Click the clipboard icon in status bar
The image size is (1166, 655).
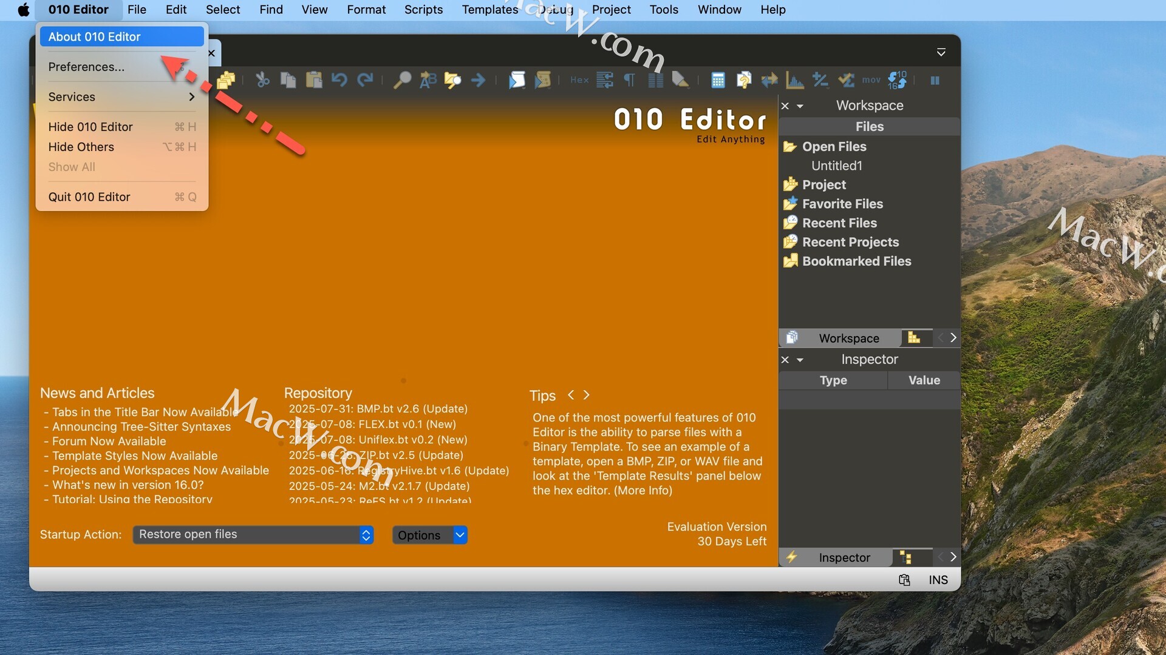click(904, 580)
